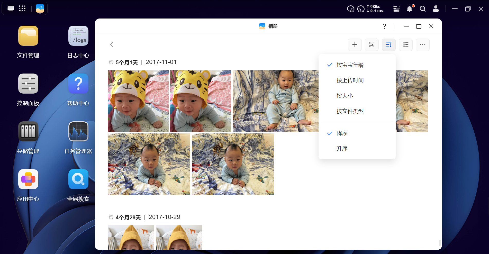This screenshot has width=489, height=254.
Task: Open first yellow hood photo under 2017-10-29
Action: [x=131, y=238]
